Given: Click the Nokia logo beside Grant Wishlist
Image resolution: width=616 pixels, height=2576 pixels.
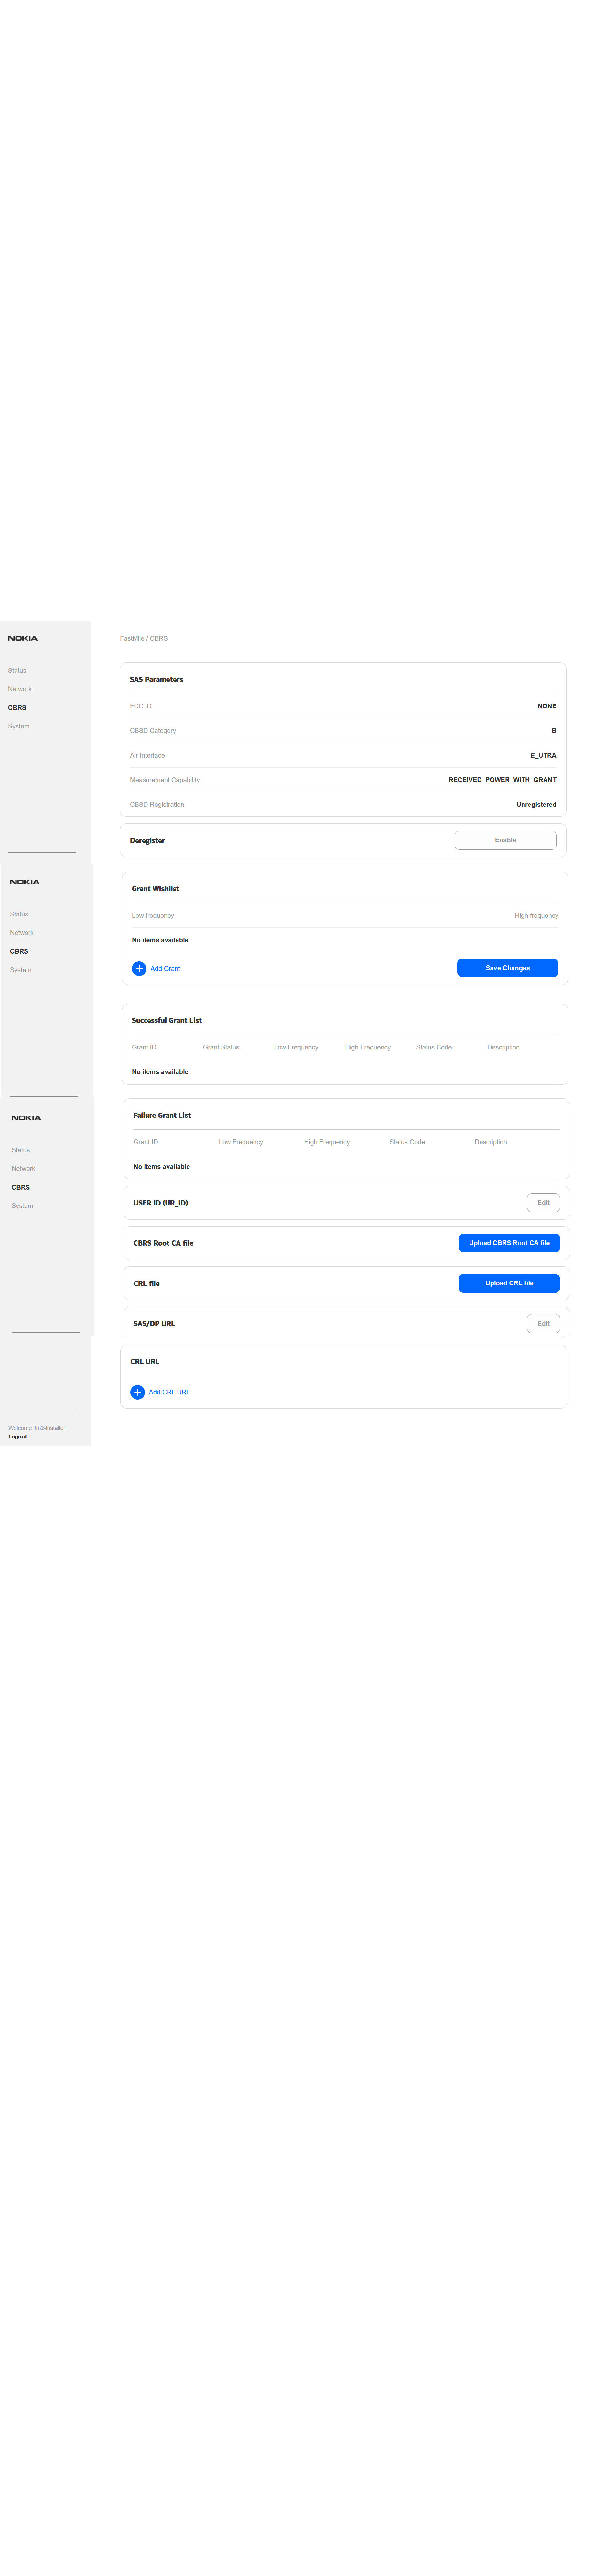Looking at the screenshot, I should point(25,882).
